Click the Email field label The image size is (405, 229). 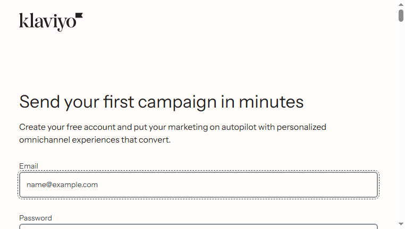tap(29, 166)
